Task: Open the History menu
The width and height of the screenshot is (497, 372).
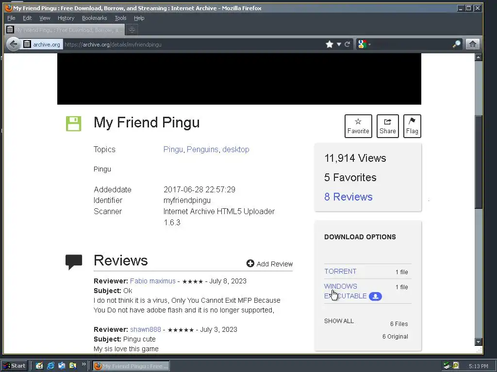Action: (x=66, y=18)
